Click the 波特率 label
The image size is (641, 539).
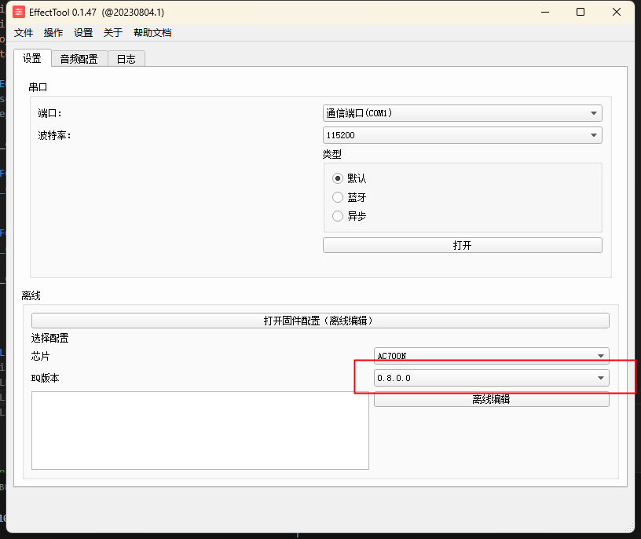pos(54,135)
